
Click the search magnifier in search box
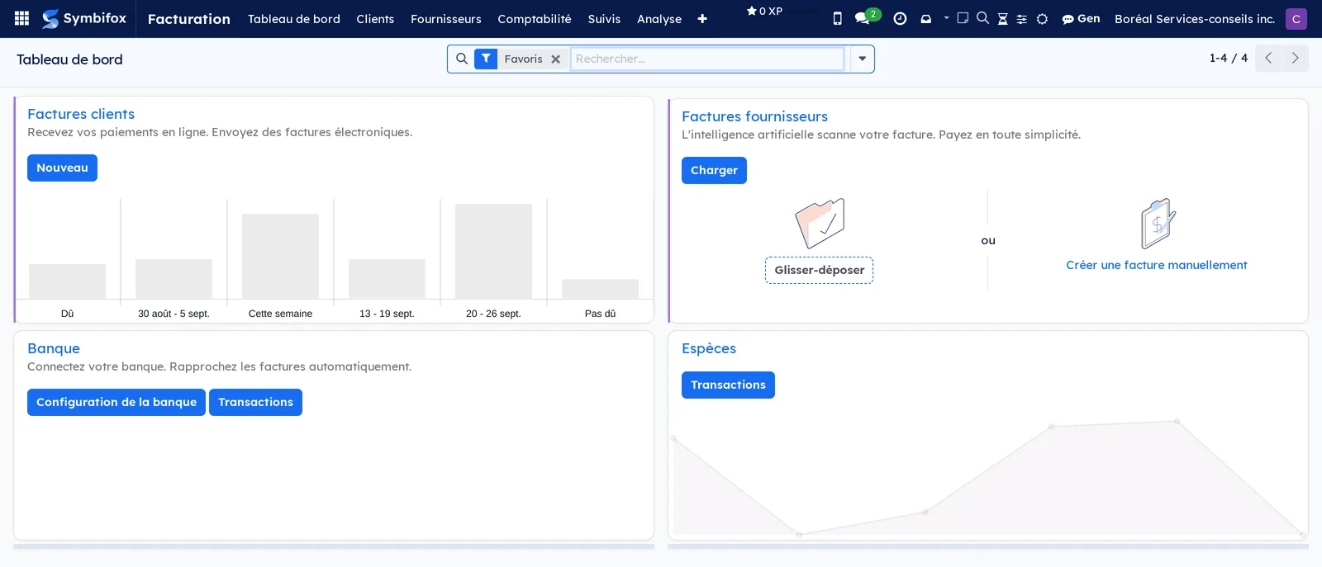point(462,59)
